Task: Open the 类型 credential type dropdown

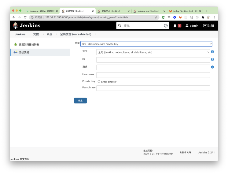Action: pyautogui.click(x=146, y=44)
